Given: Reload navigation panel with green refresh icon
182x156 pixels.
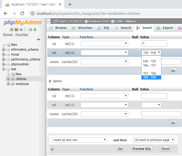Looking at the screenshot, I should (x=35, y=29).
